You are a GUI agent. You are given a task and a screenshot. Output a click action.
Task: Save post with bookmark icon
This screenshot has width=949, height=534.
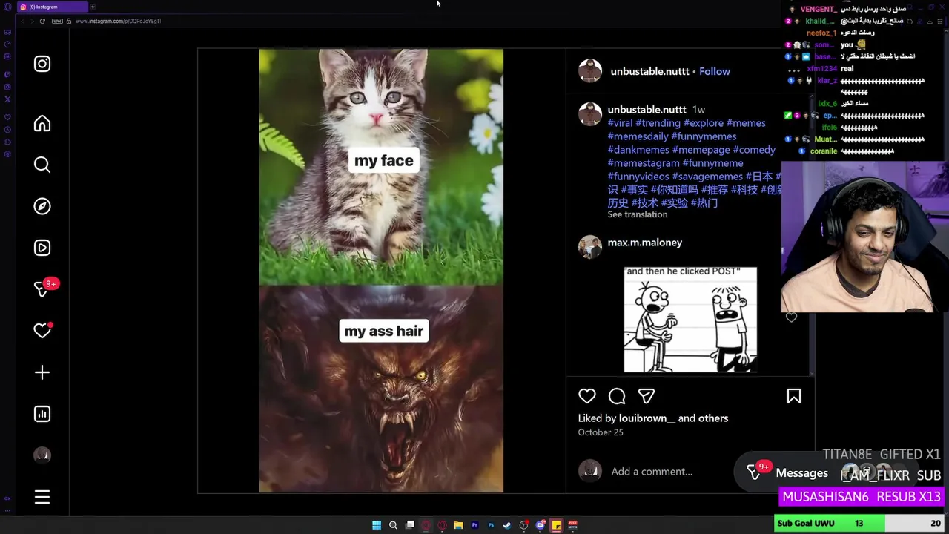click(794, 396)
